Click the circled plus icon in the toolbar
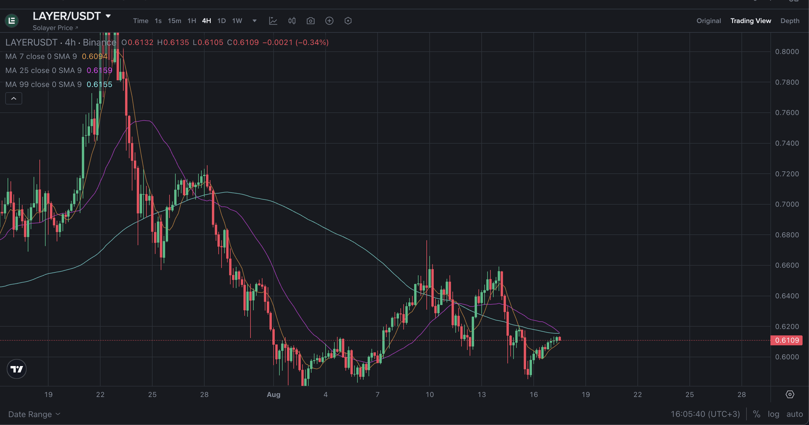Image resolution: width=809 pixels, height=425 pixels. pos(329,21)
